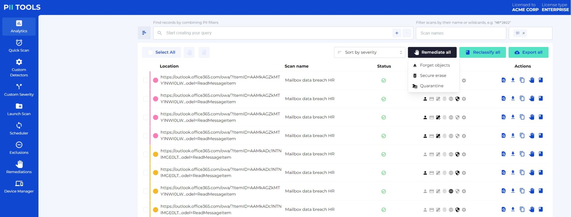Screen dimensions: 571x217
Task: Click the Reclassify all button
Action: click(x=483, y=52)
